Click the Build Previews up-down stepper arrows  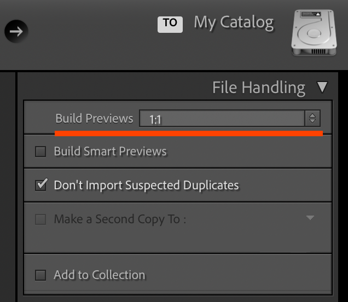pyautogui.click(x=312, y=119)
